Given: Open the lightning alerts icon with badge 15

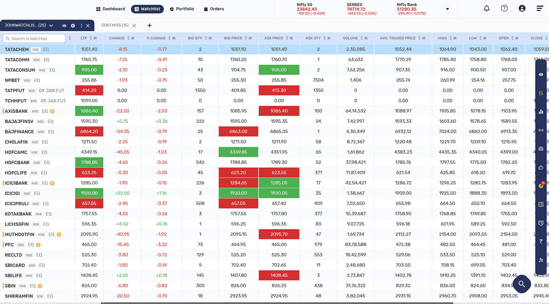Looking at the screenshot, I should [x=541, y=185].
